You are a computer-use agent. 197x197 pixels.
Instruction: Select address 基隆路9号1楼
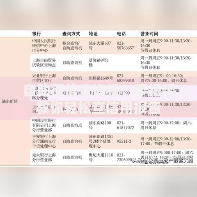pos(99,63)
